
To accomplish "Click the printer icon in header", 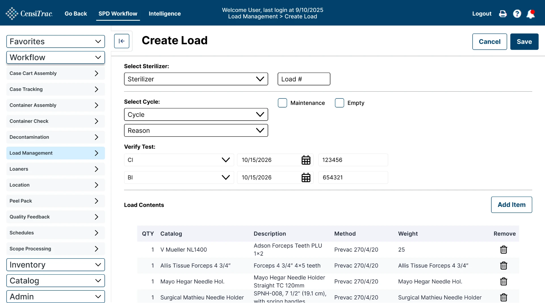I will pos(503,14).
